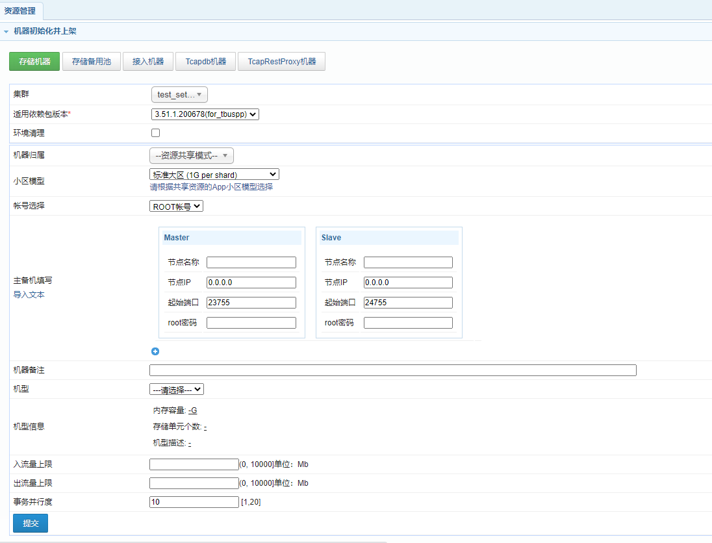Toggle the 环境清理 checkbox
This screenshot has width=712, height=543.
coord(155,133)
